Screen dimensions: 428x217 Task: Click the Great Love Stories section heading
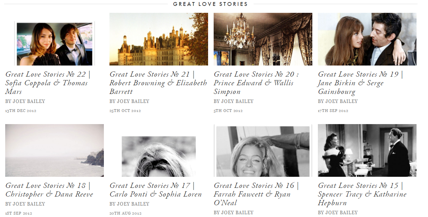(x=211, y=4)
